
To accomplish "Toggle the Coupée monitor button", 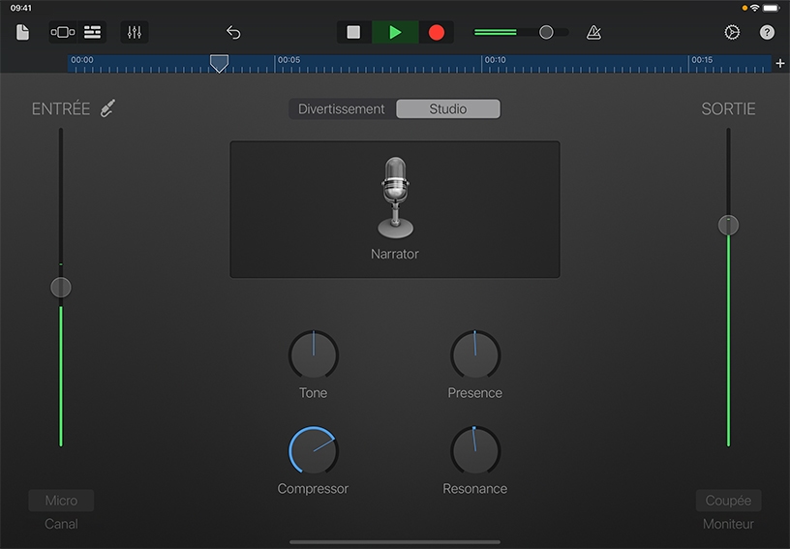I will point(728,501).
